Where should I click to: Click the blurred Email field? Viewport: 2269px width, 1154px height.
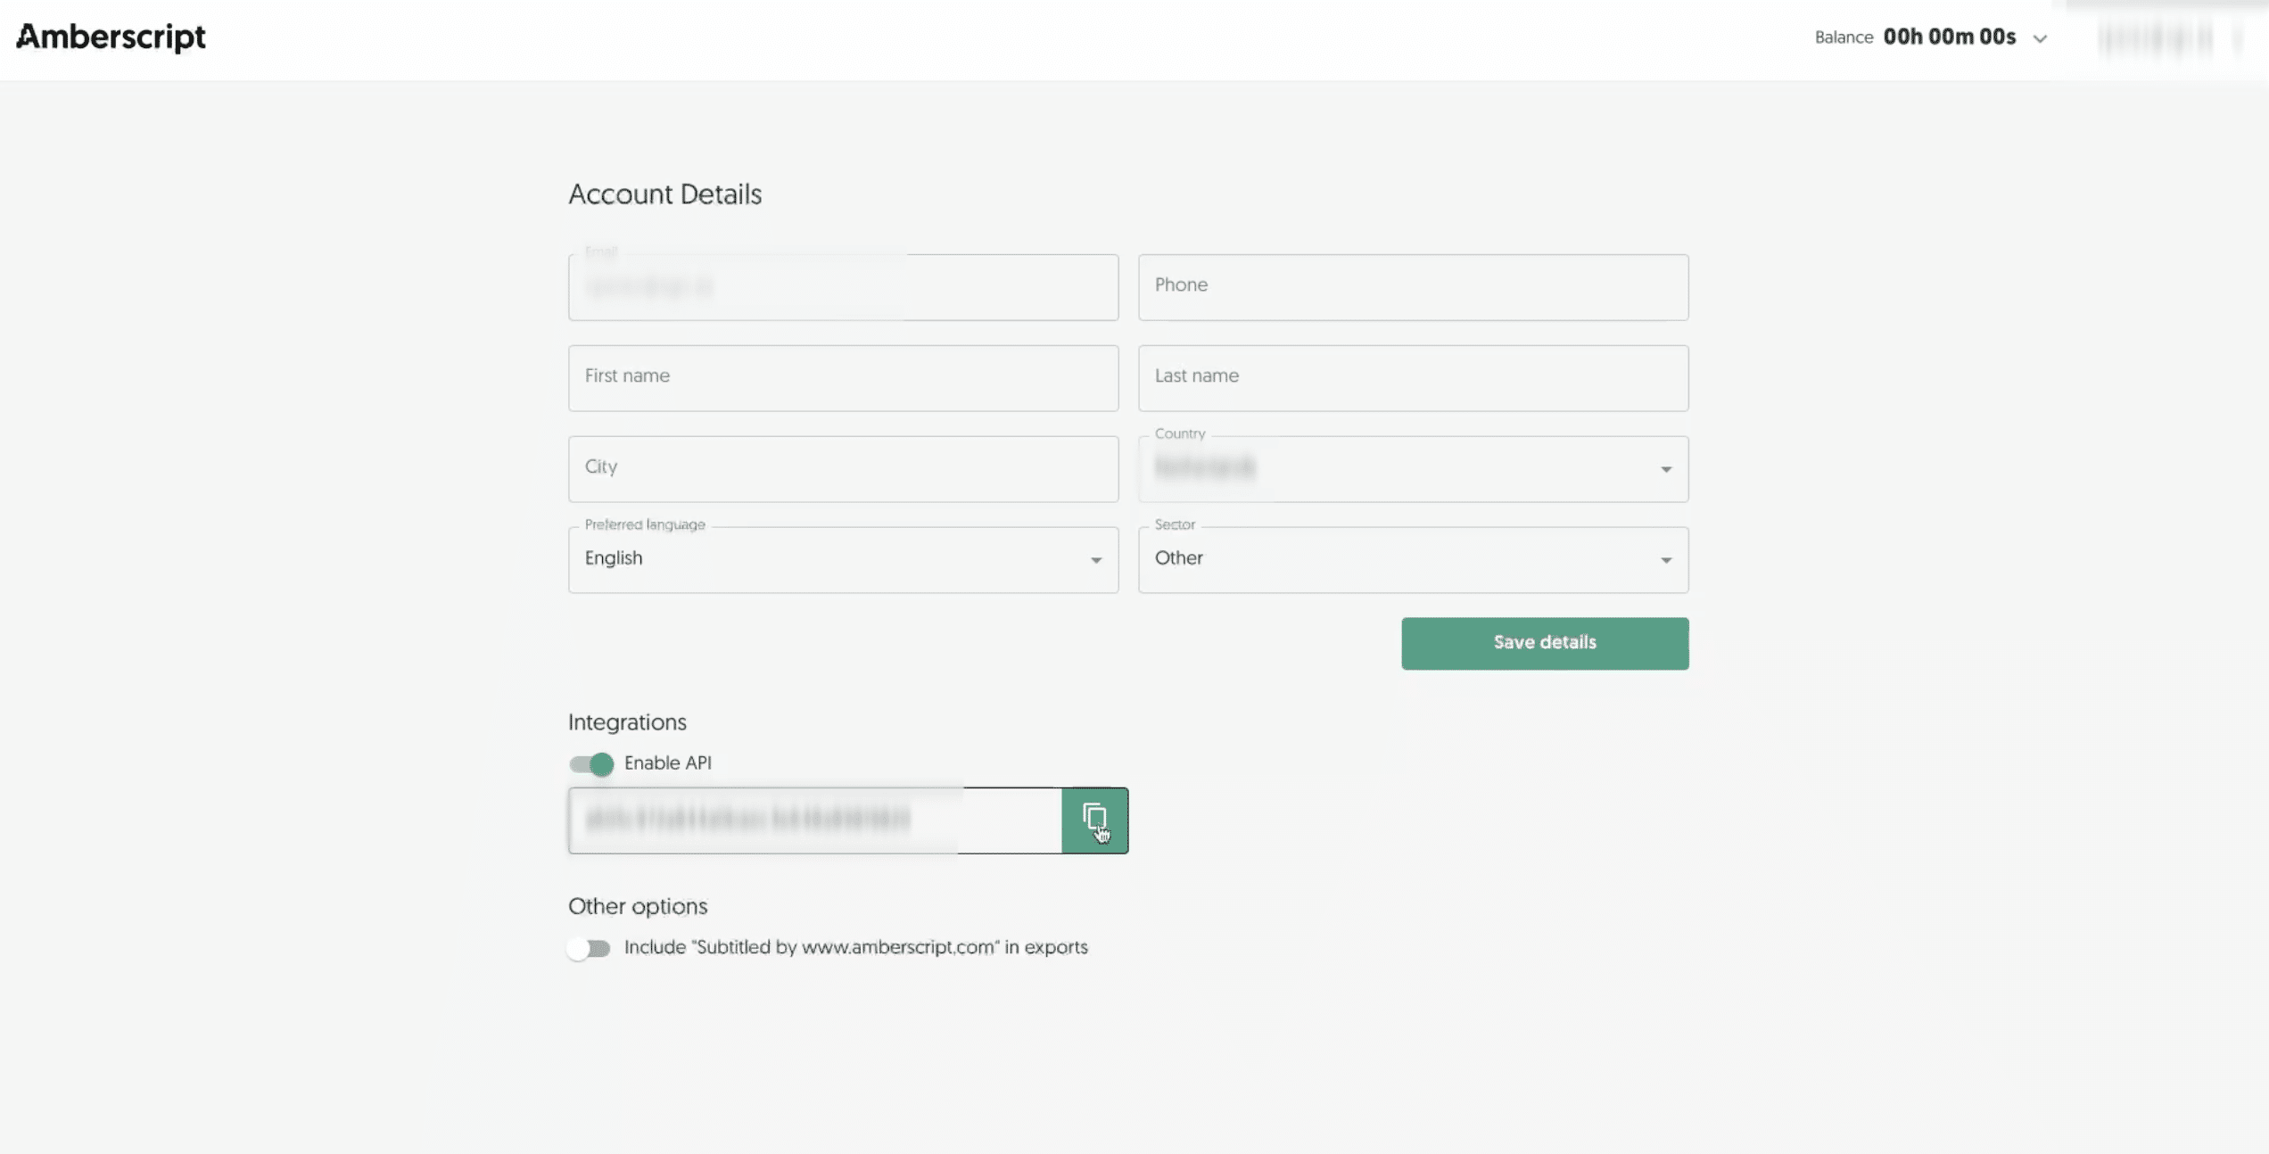pyautogui.click(x=843, y=287)
